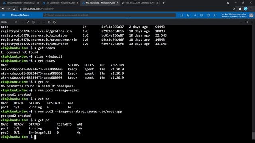Click node name aks-nodepool1-88234673-vmss000002

tap(31, 78)
